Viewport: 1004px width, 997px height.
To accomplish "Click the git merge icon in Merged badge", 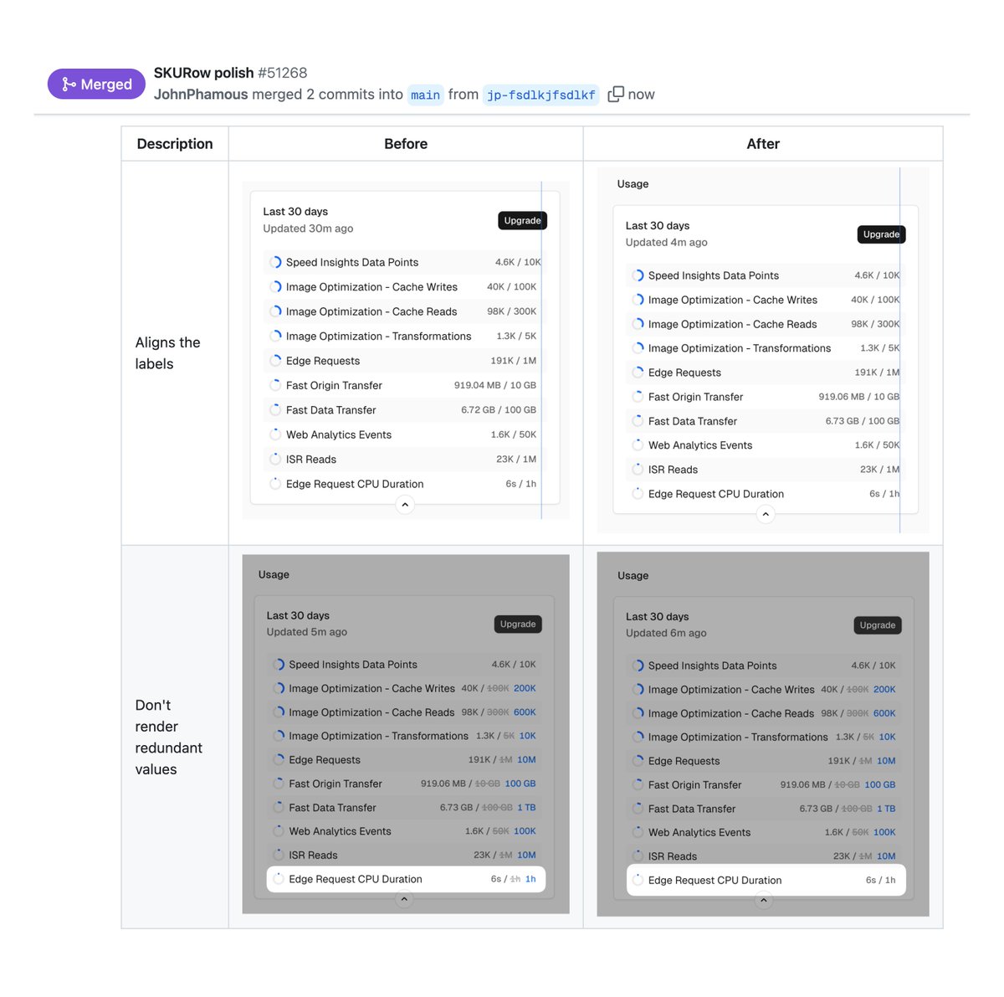I will [69, 84].
